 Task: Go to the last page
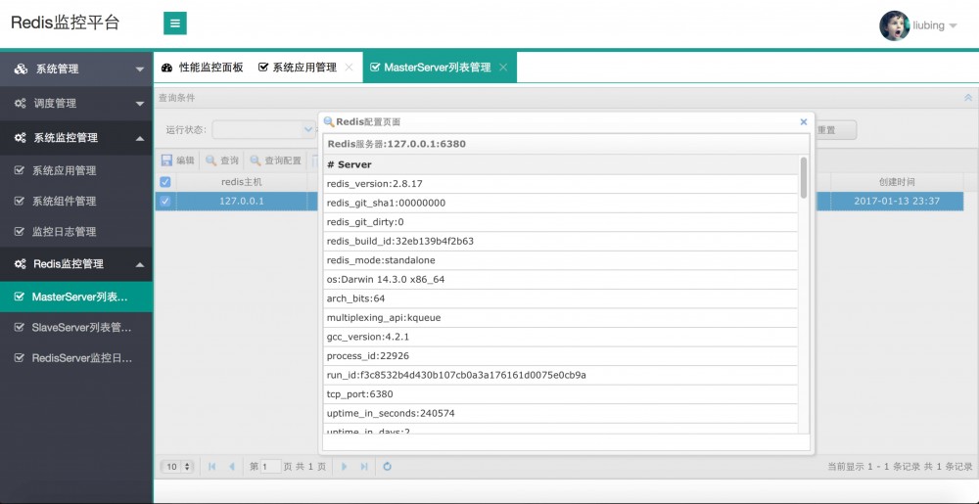click(364, 467)
